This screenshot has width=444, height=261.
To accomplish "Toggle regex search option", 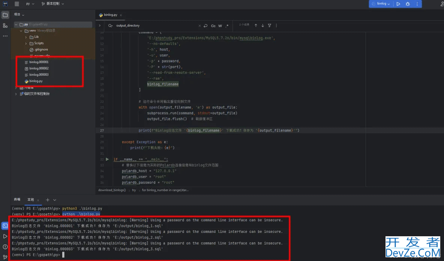I will click(227, 26).
